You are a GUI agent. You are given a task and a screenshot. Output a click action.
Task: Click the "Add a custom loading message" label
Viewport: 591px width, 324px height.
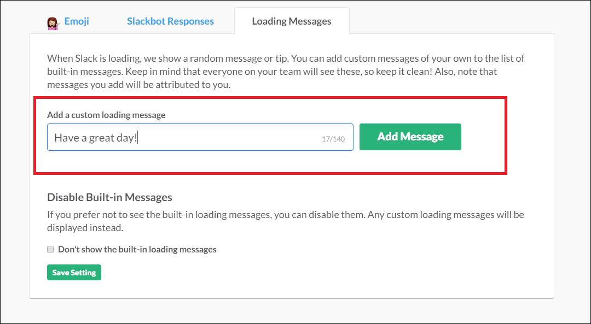tap(106, 115)
